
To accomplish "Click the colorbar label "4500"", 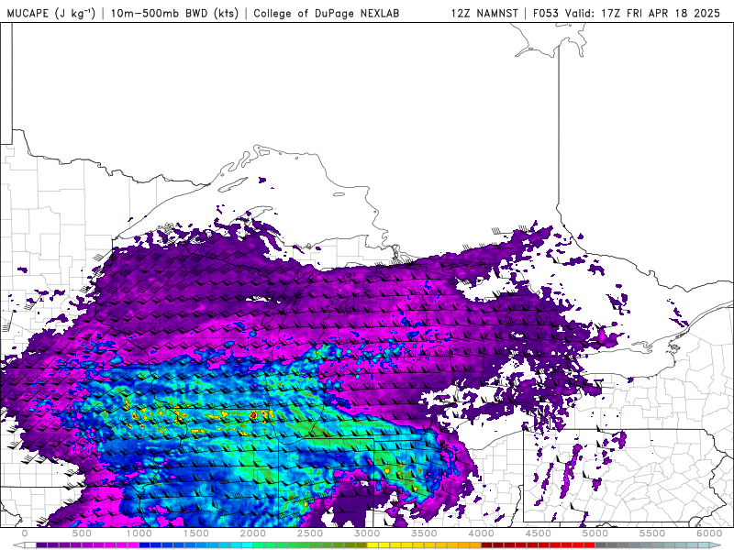I will (x=539, y=533).
